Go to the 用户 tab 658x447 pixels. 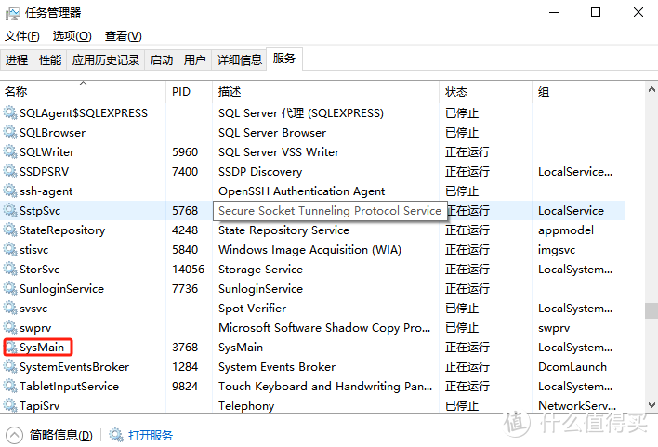195,60
